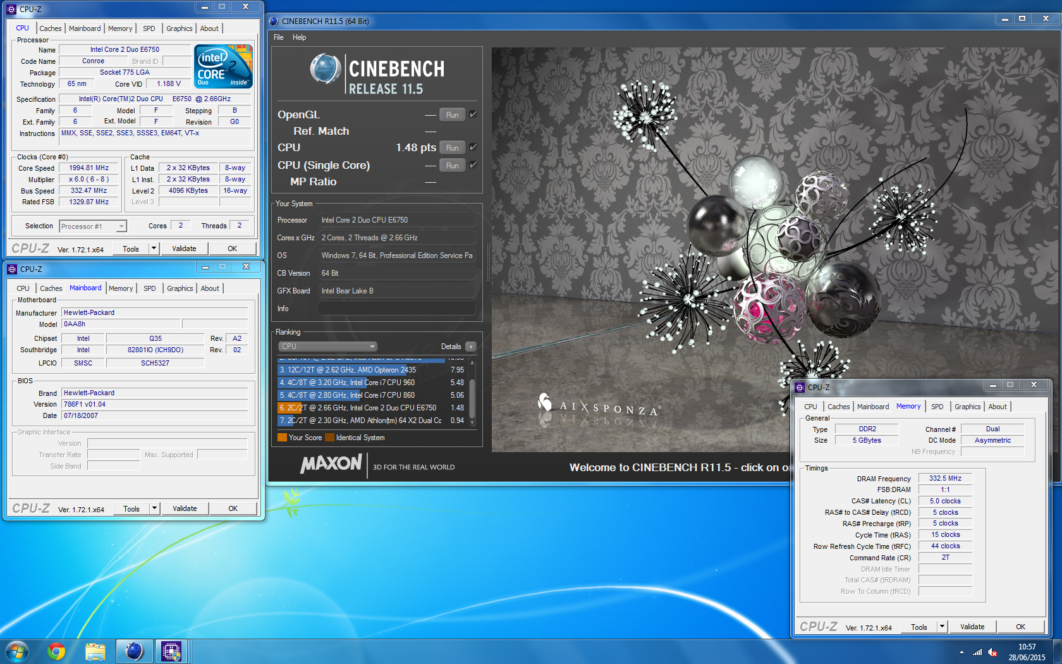The image size is (1062, 664).
Task: Open the Processor #1 selection dropdown
Action: pos(93,226)
